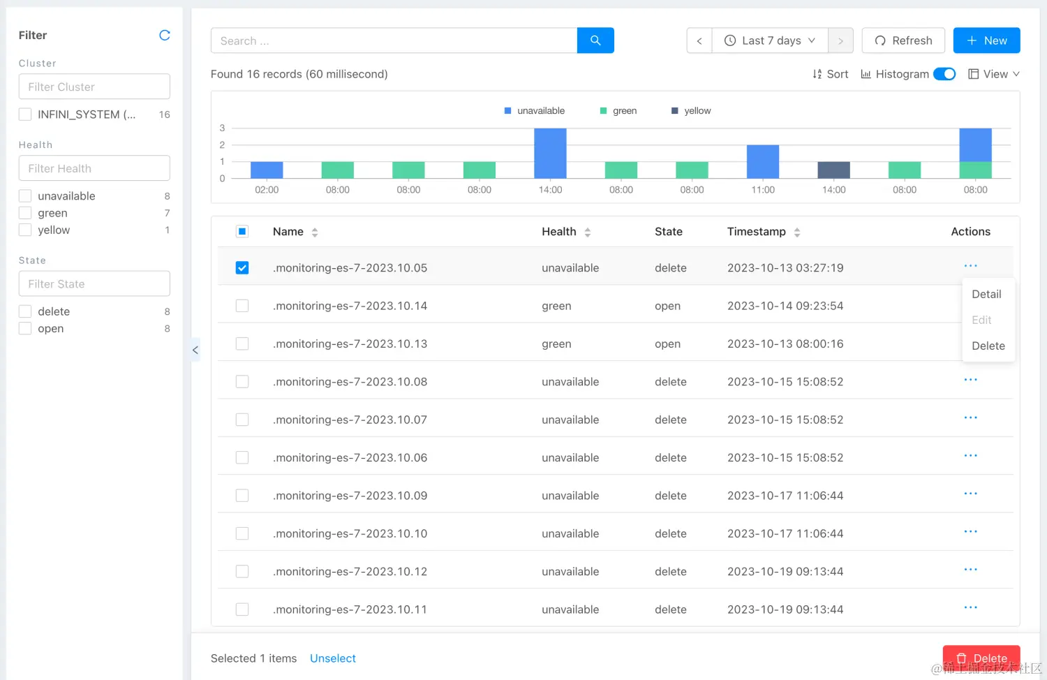The height and width of the screenshot is (680, 1047).
Task: Go to next time range arrow
Action: point(840,40)
